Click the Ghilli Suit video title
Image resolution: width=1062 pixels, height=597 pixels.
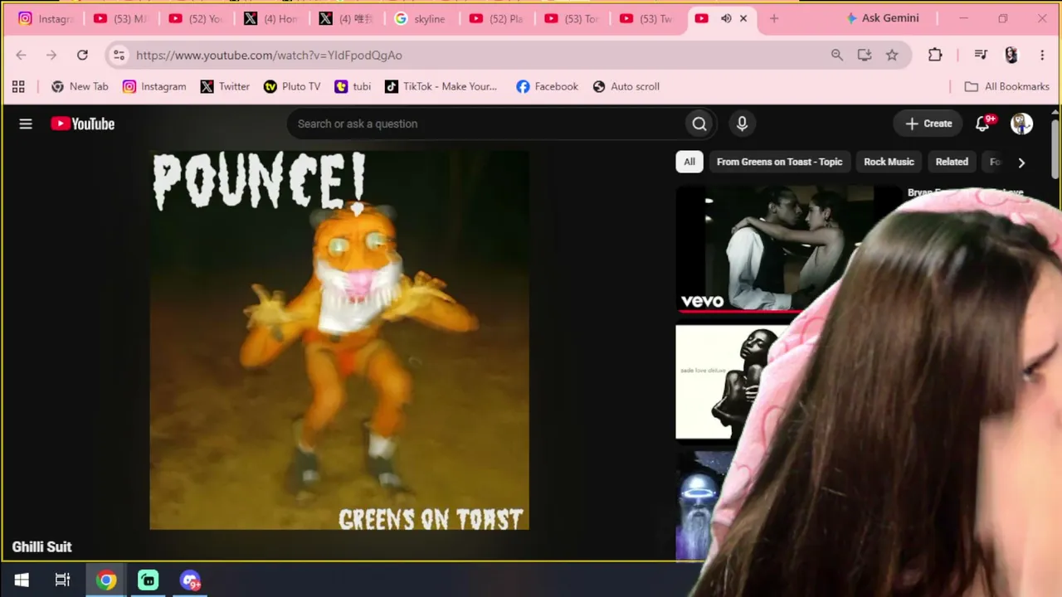[42, 546]
